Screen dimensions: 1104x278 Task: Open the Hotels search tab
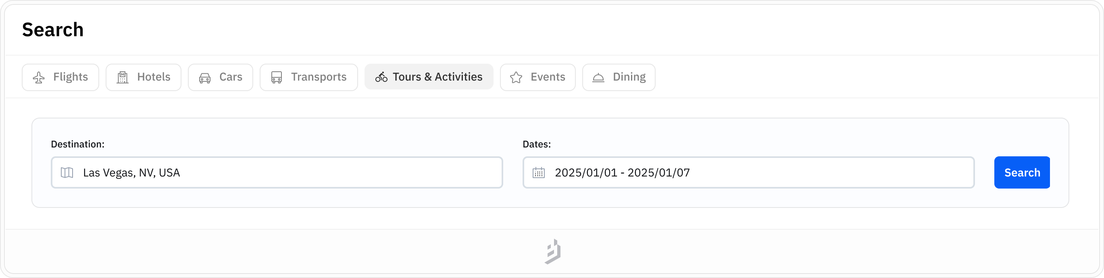[154, 77]
